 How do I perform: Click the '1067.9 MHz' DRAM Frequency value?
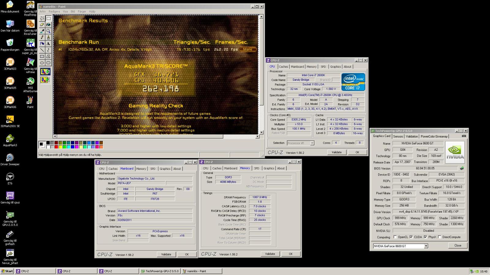[260, 197]
